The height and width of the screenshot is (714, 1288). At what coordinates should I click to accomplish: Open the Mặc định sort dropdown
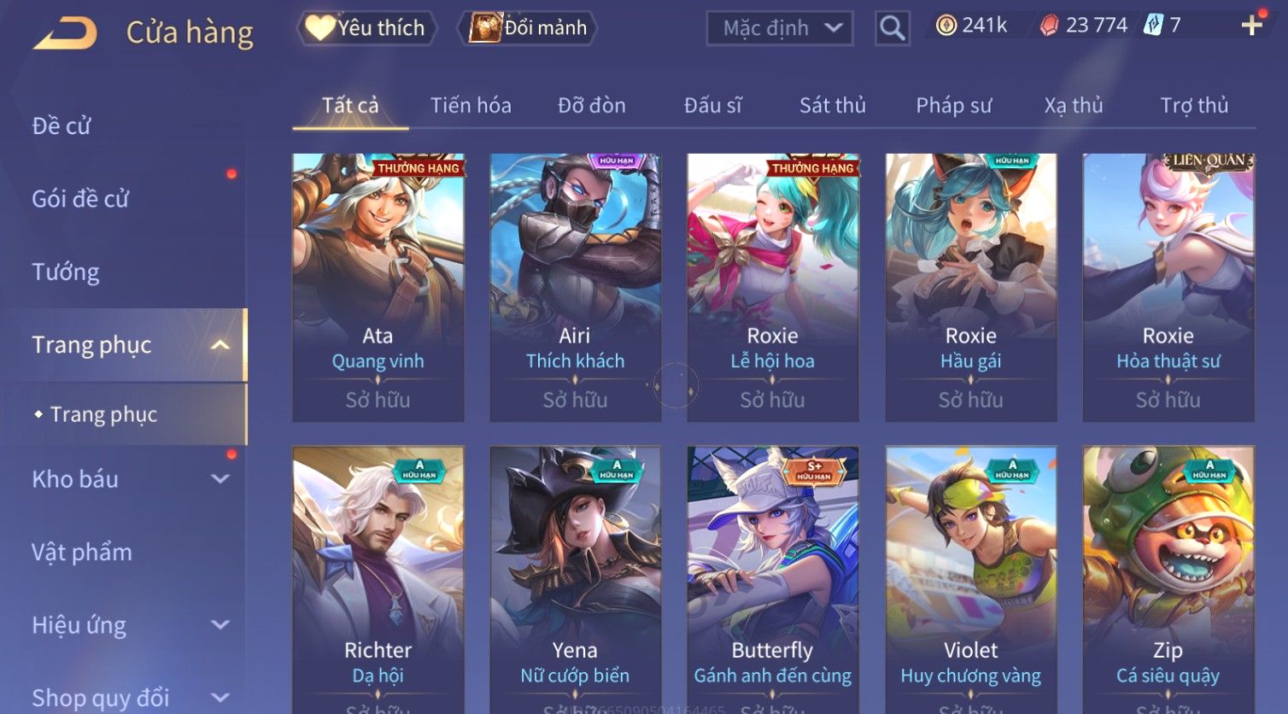780,28
